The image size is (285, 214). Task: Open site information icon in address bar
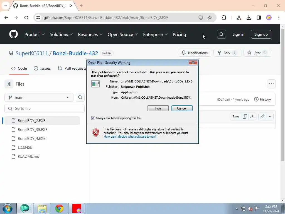tap(38, 18)
